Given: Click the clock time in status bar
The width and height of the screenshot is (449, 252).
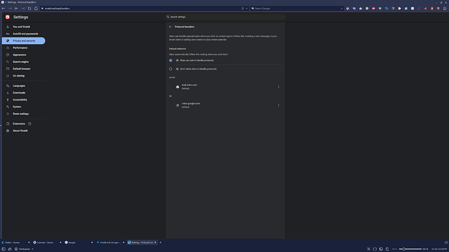Looking at the screenshot, I should (x=439, y=249).
